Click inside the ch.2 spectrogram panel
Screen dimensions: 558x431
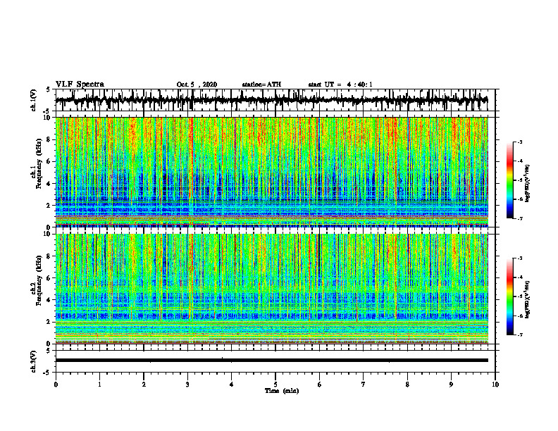tap(271, 289)
